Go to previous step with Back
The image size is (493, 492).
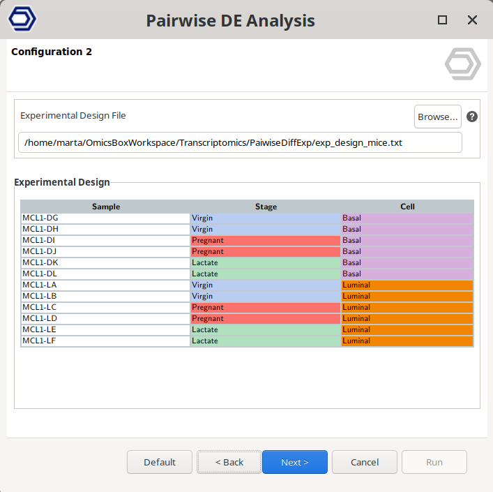click(229, 462)
